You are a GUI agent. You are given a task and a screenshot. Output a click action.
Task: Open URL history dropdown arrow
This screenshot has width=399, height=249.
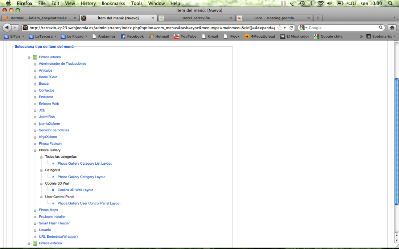coord(285,28)
